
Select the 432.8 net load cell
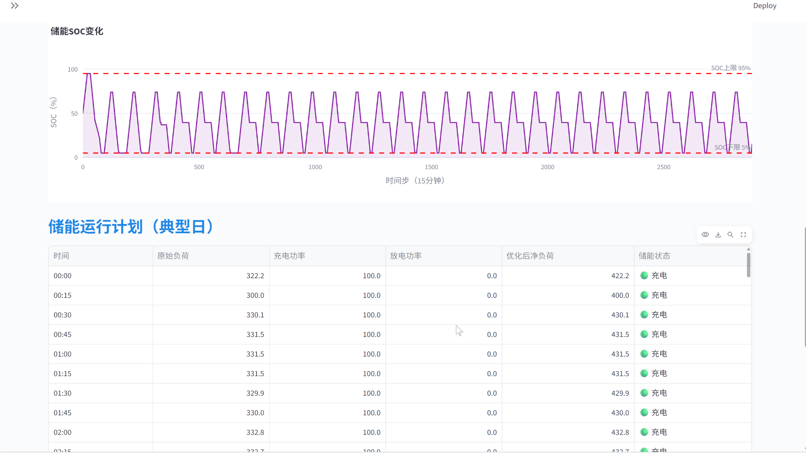[568, 432]
